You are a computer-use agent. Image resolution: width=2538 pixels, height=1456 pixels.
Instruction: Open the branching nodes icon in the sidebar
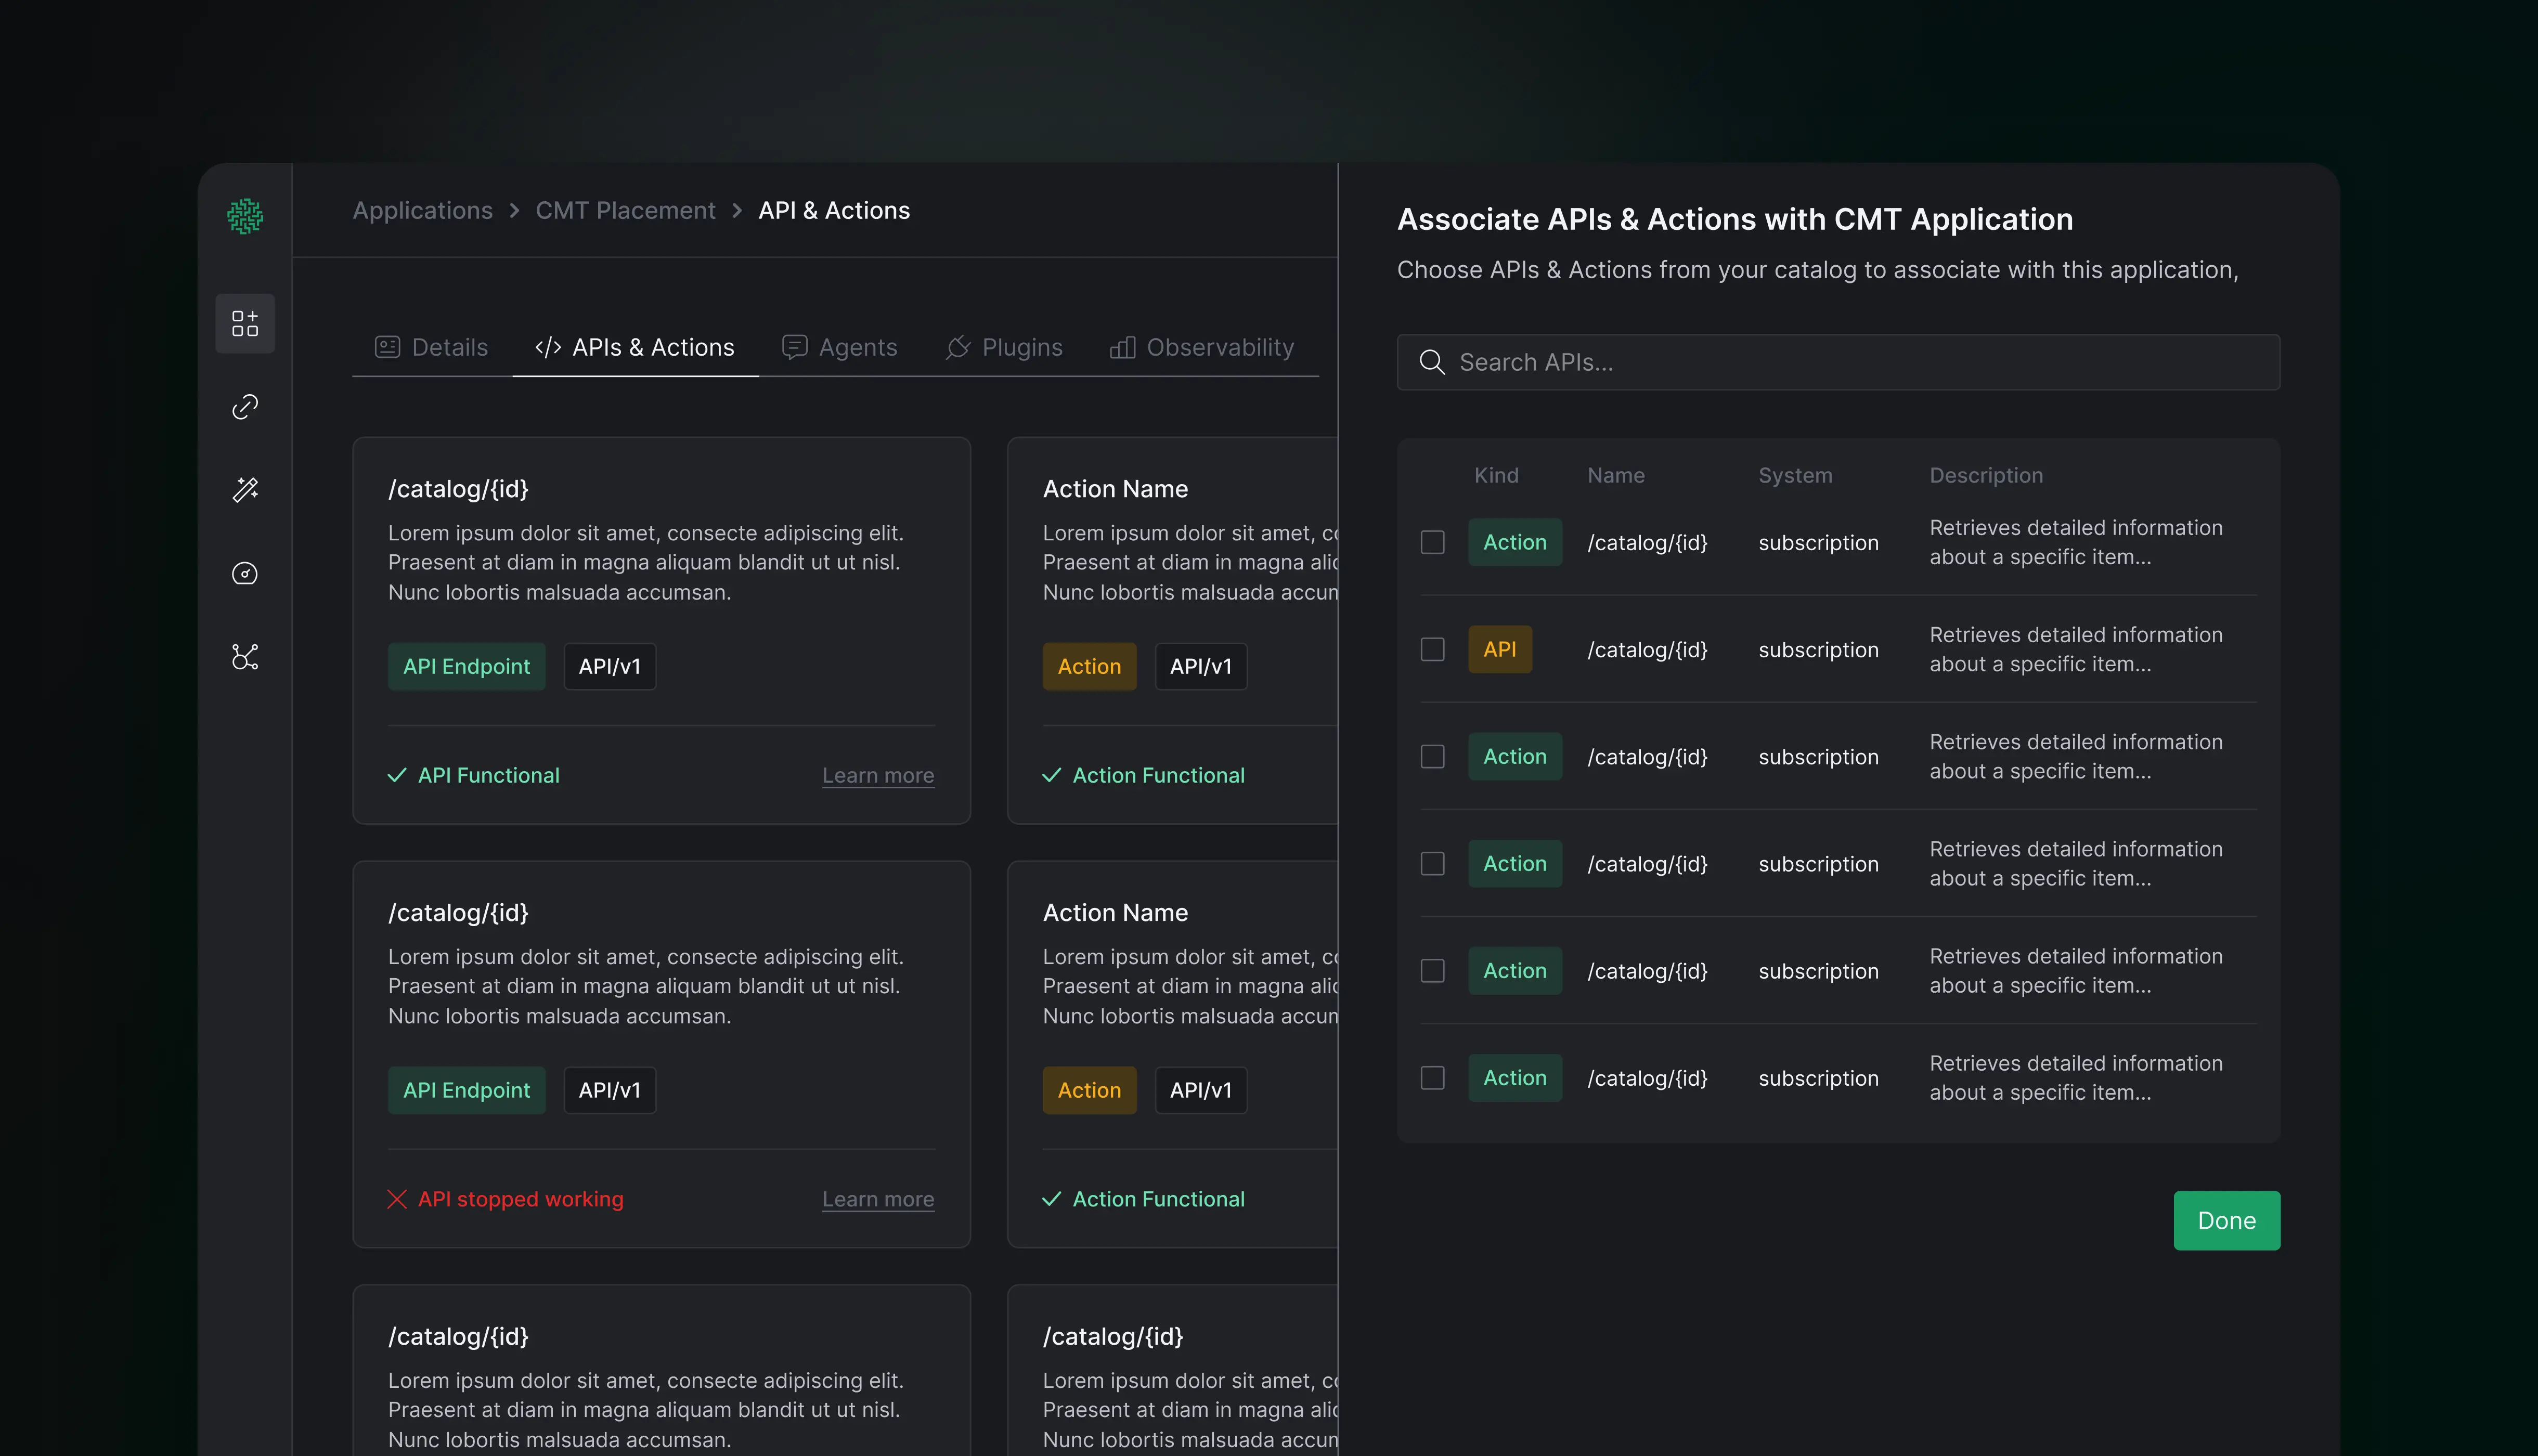245,657
